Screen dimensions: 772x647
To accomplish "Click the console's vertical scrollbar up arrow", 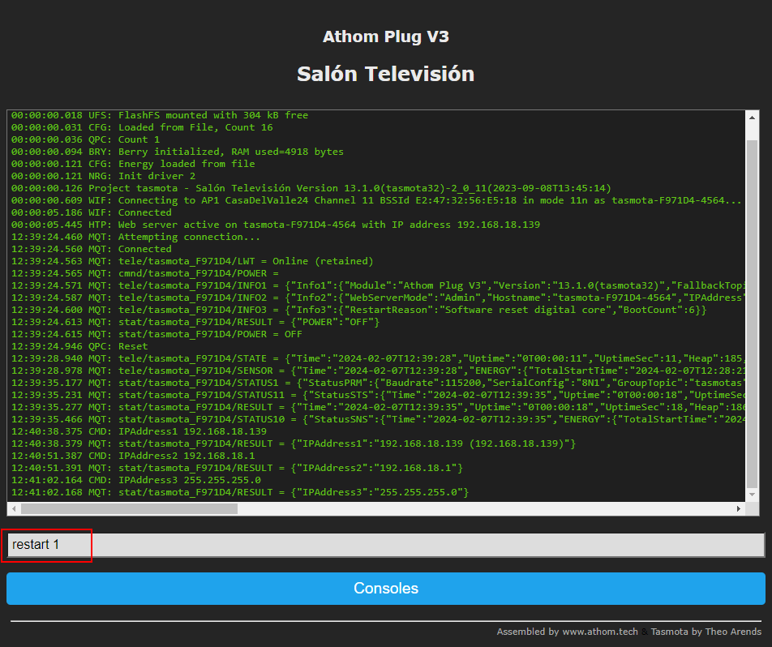I will pos(752,117).
